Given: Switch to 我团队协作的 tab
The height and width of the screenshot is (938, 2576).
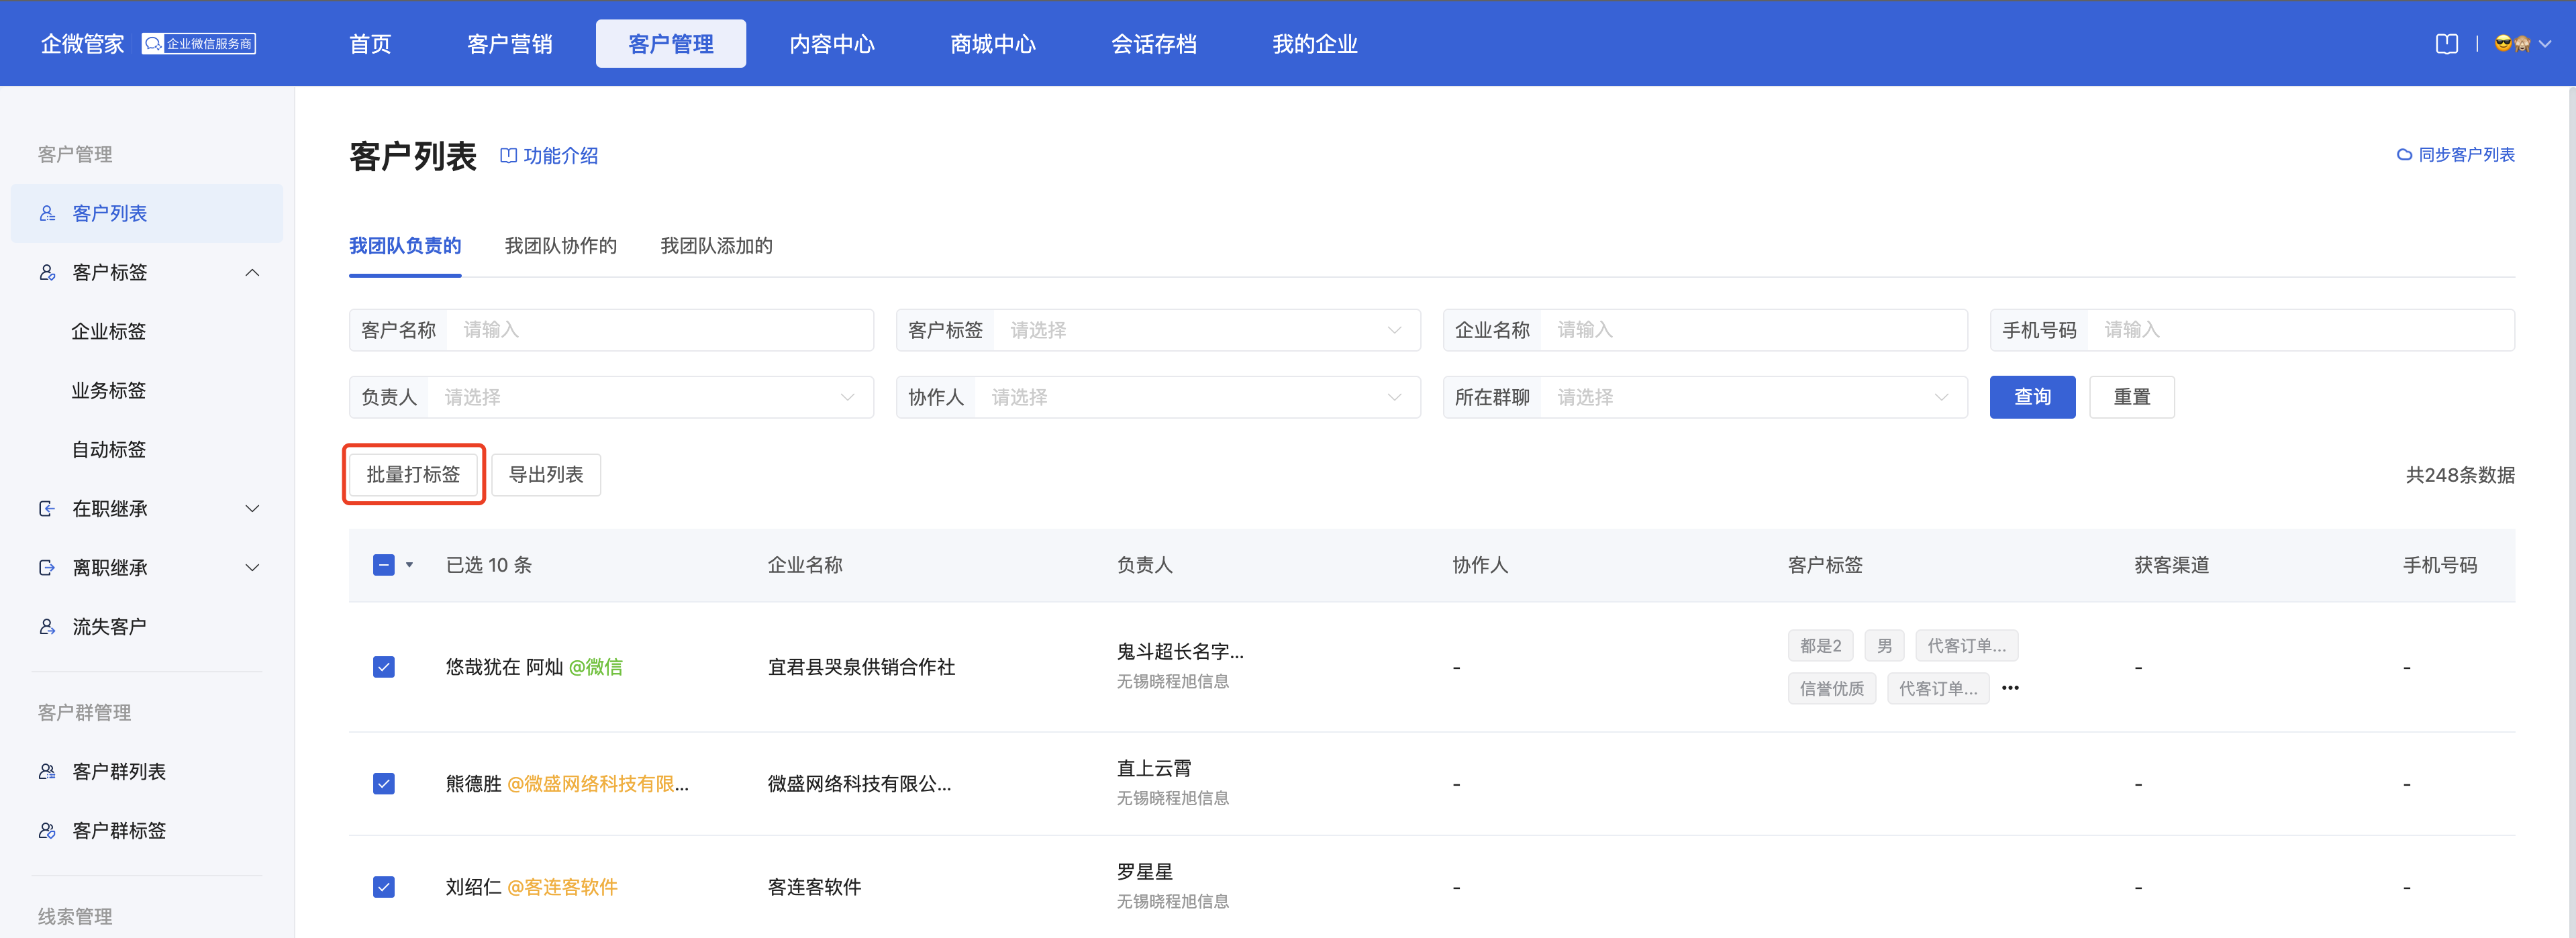Looking at the screenshot, I should click(x=561, y=246).
